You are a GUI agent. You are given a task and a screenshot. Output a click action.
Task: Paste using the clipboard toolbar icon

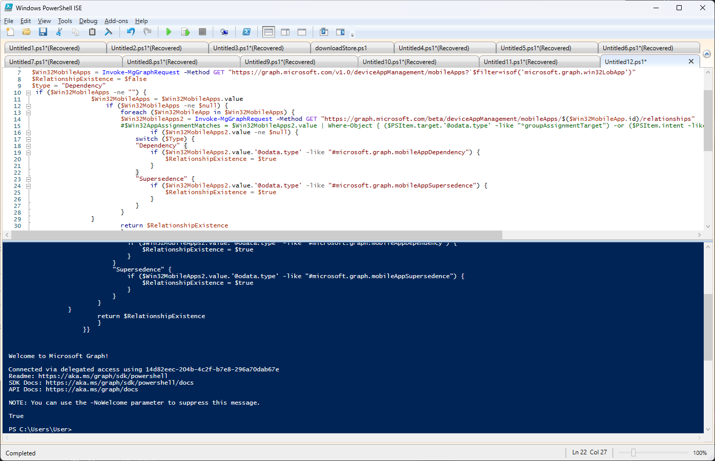92,32
